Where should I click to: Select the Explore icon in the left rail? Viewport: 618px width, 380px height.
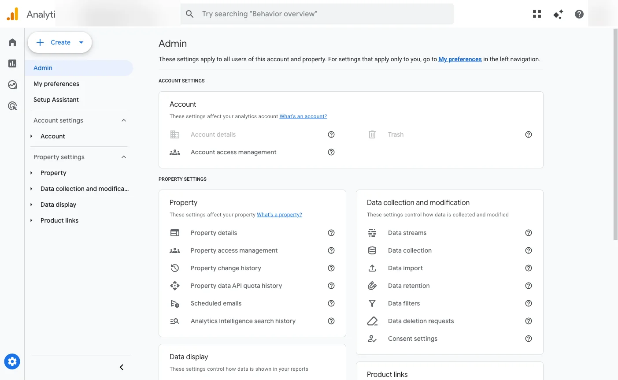pyautogui.click(x=12, y=84)
